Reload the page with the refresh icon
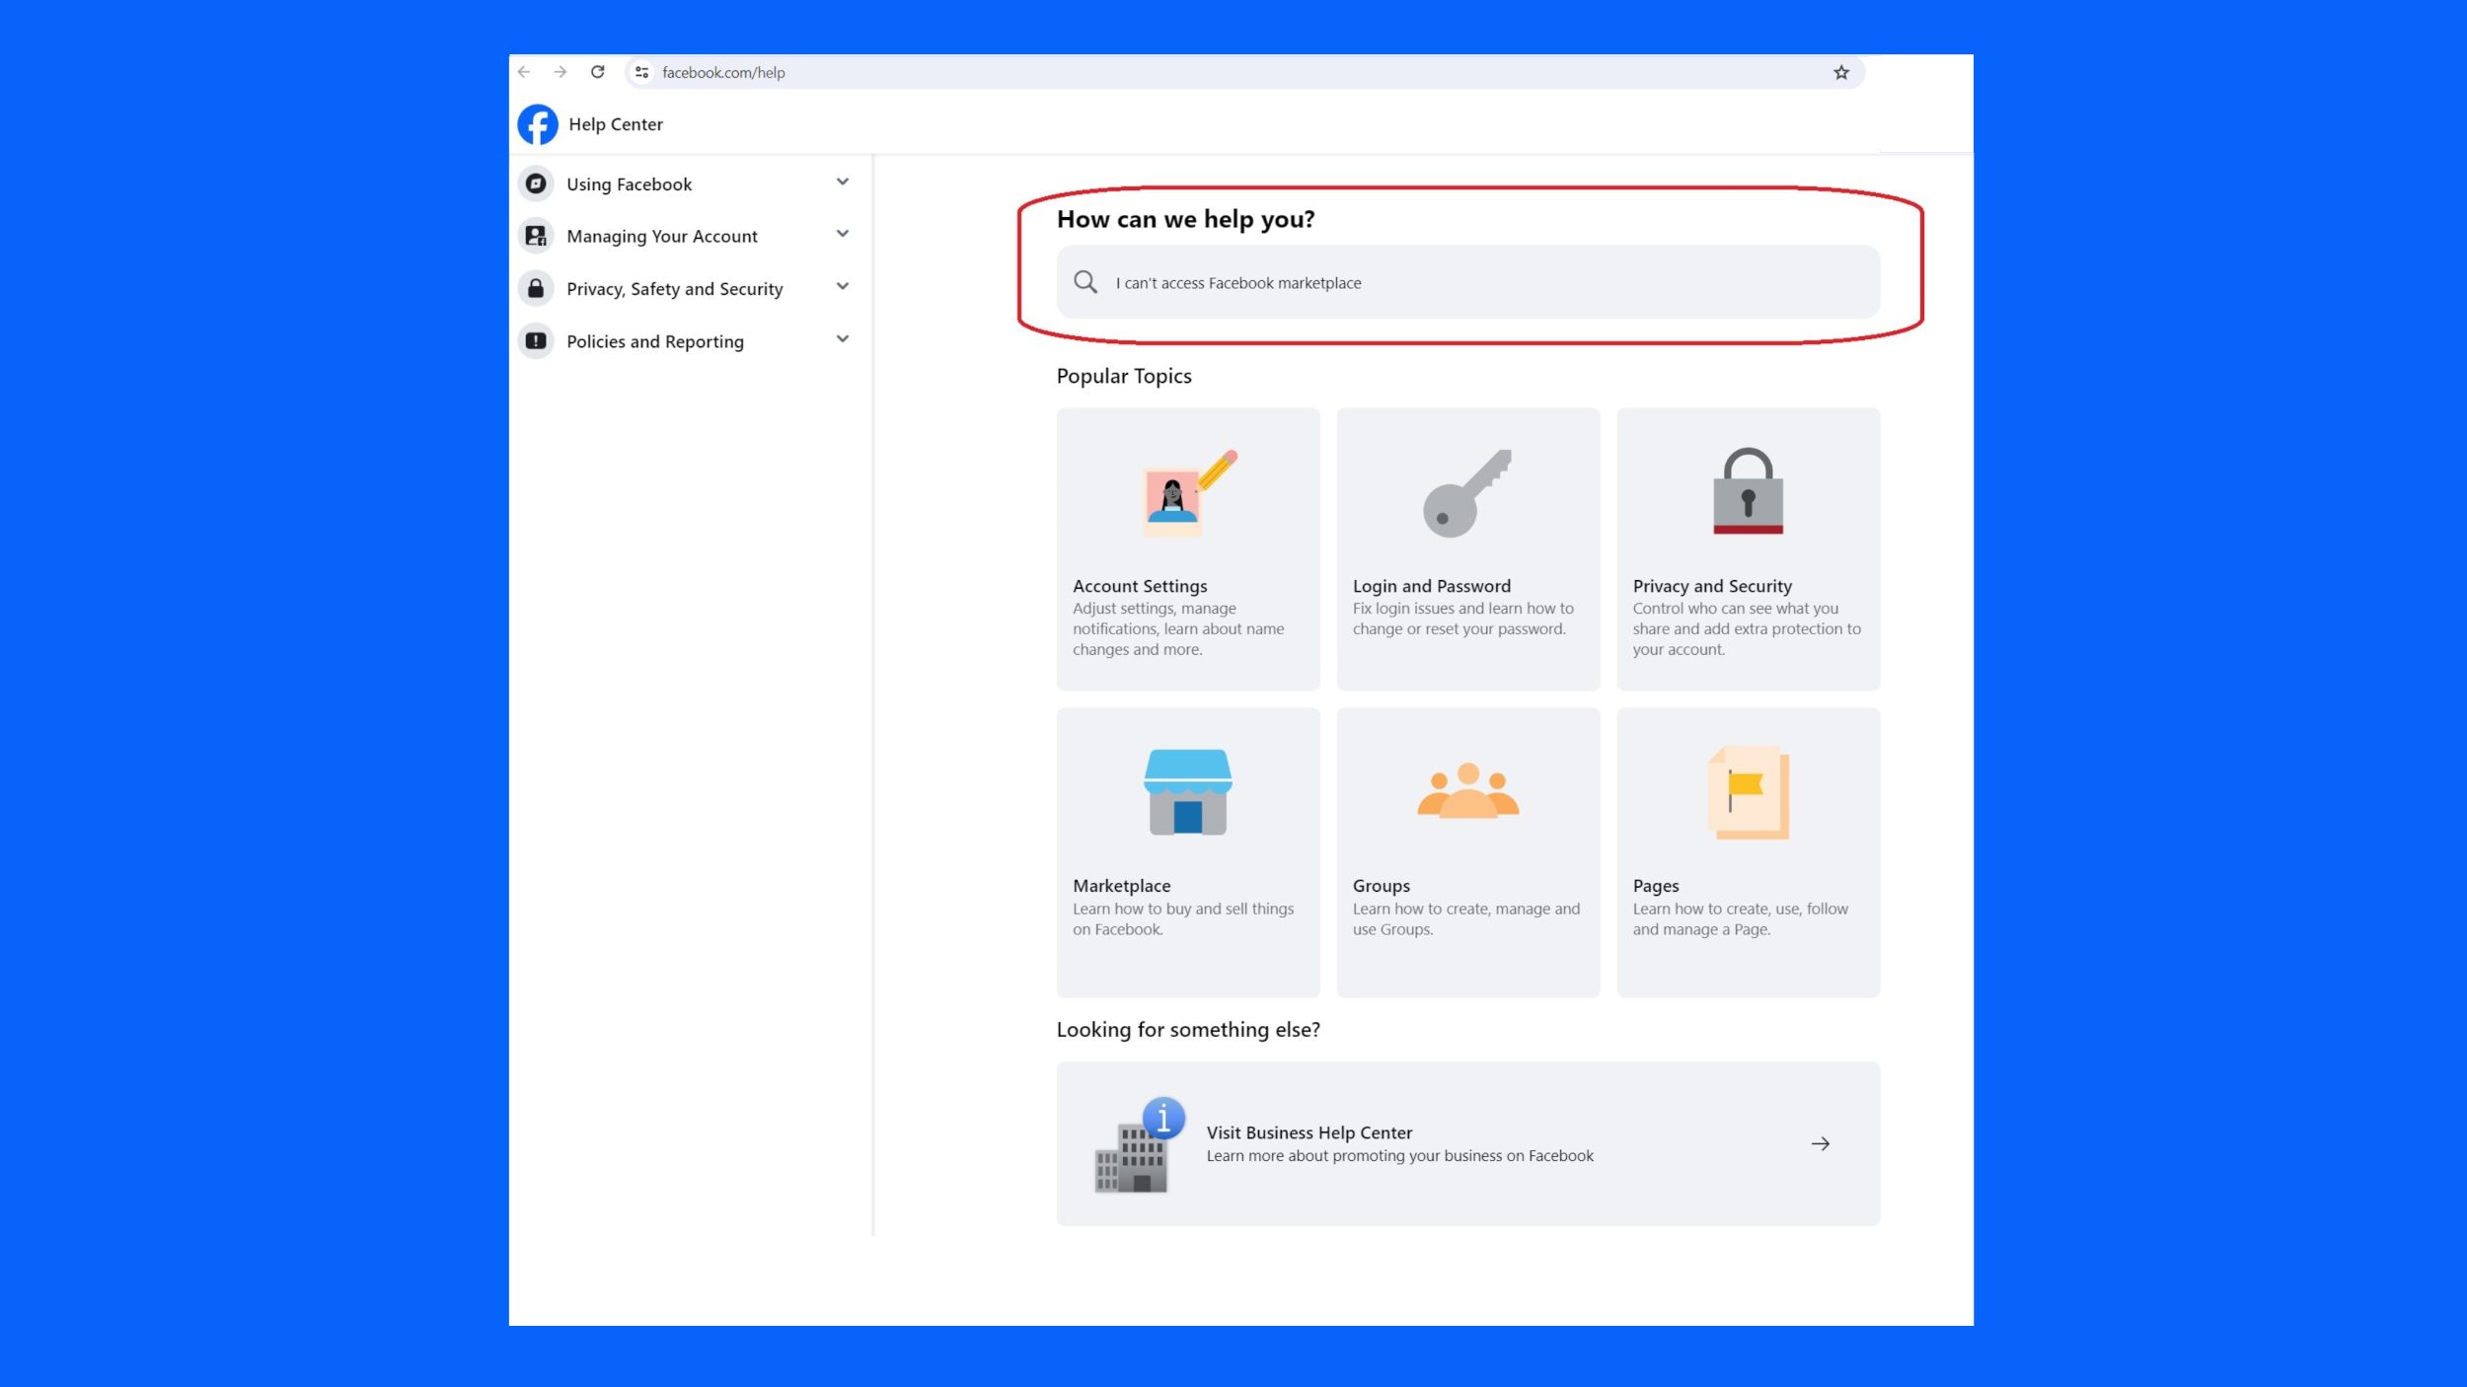The width and height of the screenshot is (2467, 1387). coord(598,72)
